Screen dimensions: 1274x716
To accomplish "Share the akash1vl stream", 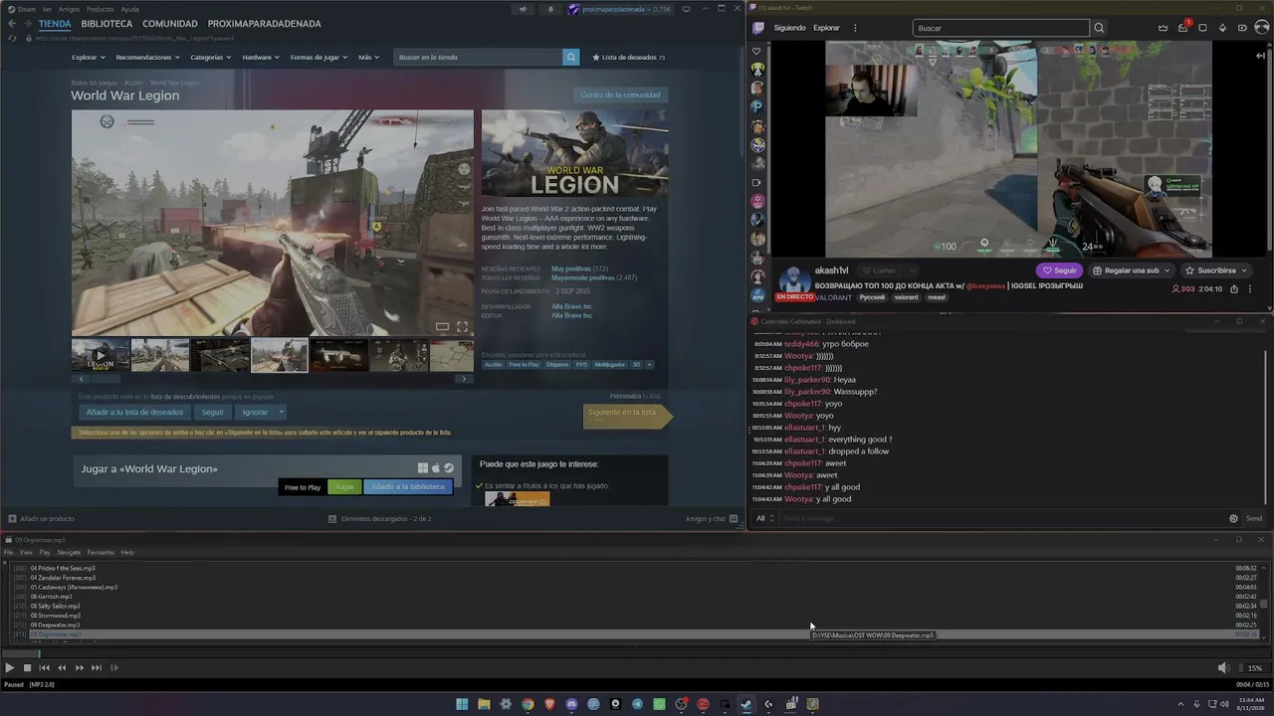I will coord(1234,289).
